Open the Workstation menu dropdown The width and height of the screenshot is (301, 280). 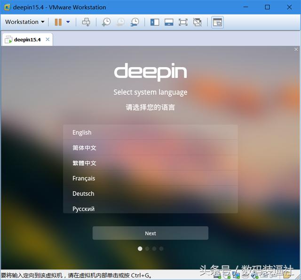coord(25,22)
